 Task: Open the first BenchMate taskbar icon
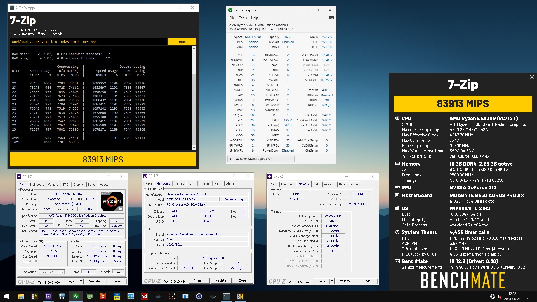(34, 296)
